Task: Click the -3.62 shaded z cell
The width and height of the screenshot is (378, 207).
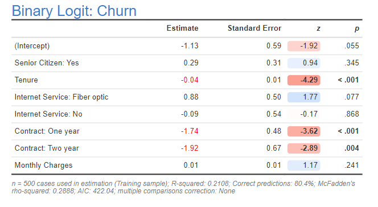Action: 304,131
